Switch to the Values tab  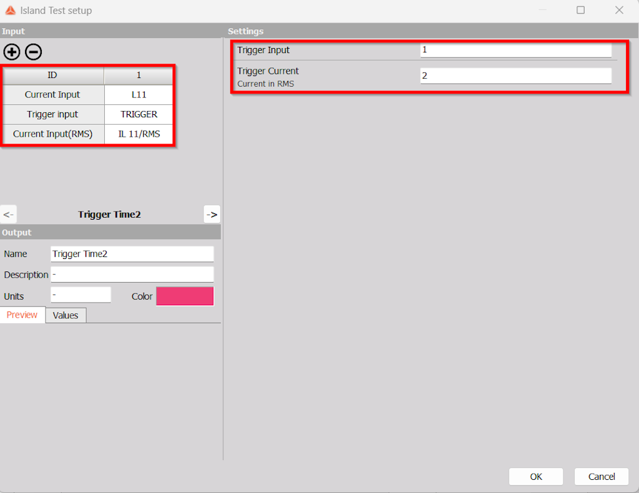66,315
